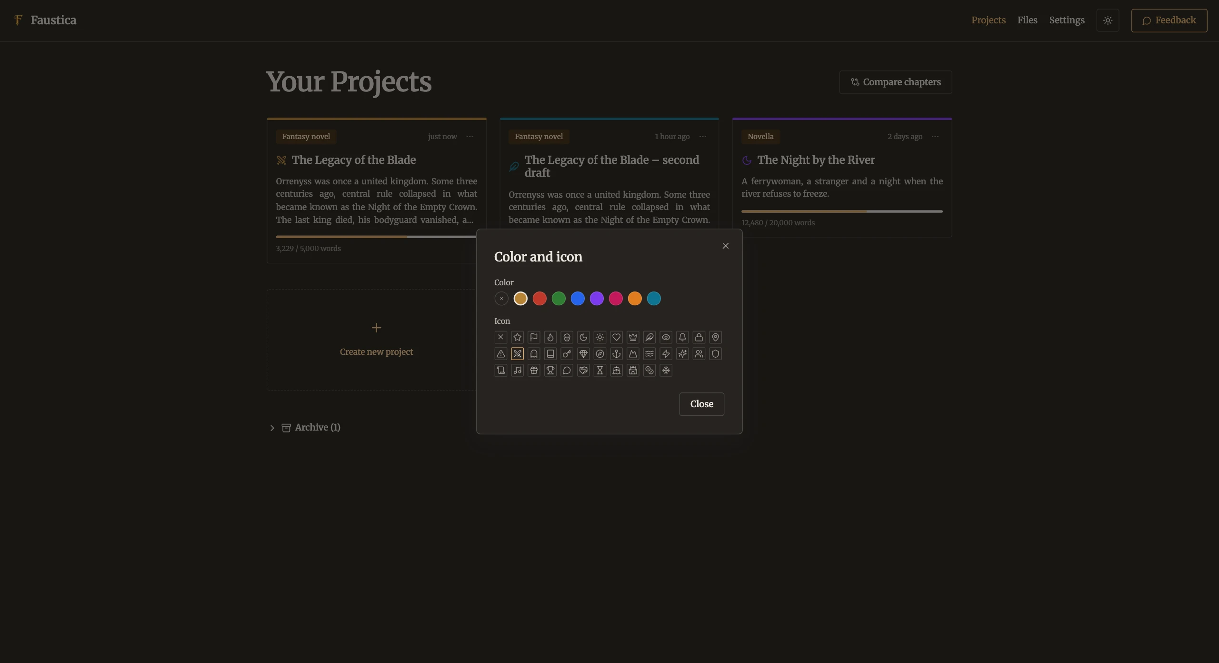Screen dimensions: 1219x663
Task: Choose the lightning bolt icon
Action: (666, 354)
